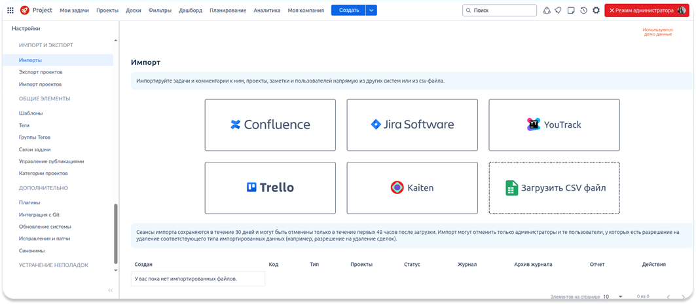Open Планирование menu

[x=228, y=10]
